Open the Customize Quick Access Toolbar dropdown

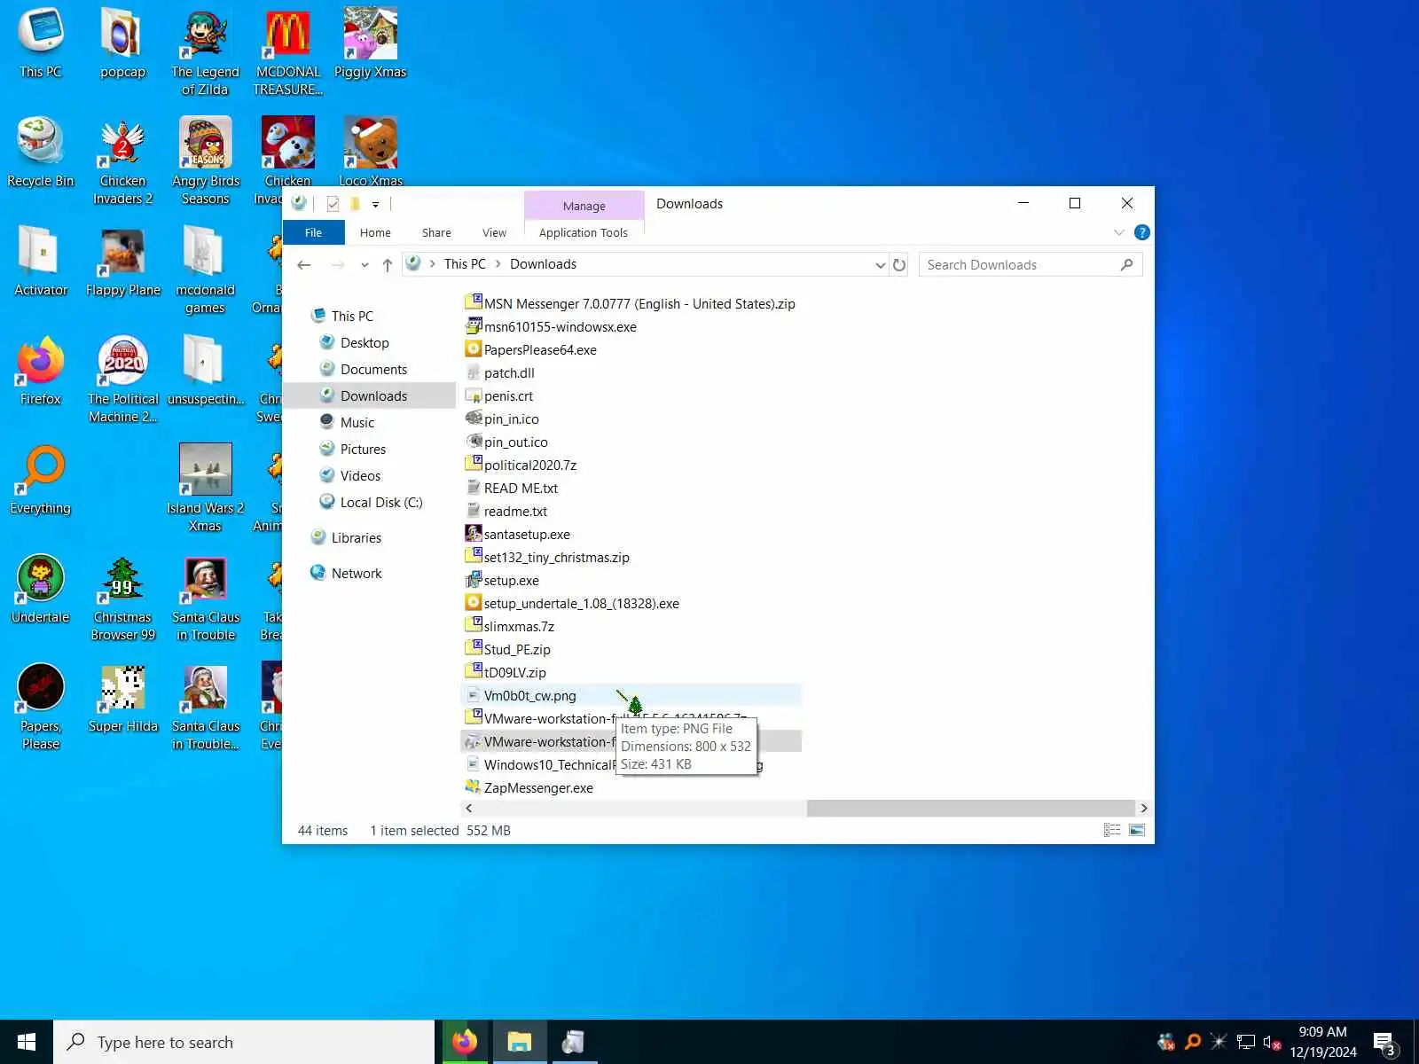375,204
